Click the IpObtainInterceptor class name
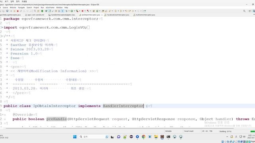 pos(55,106)
